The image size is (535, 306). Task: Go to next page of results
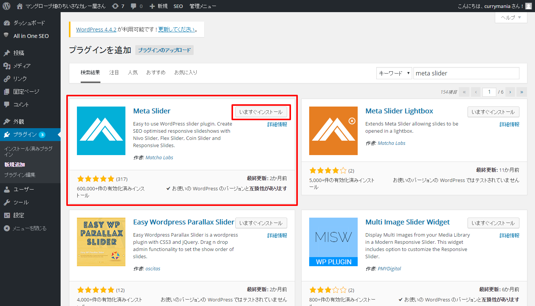510,92
